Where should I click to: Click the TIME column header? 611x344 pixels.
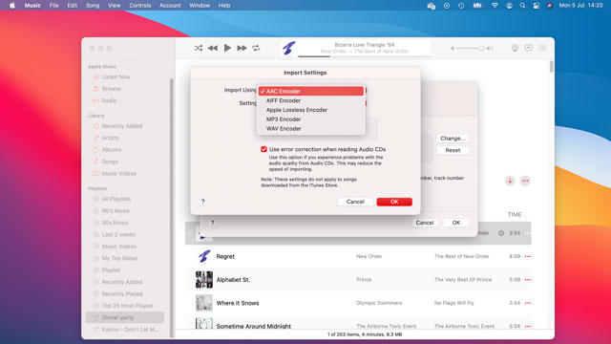tap(515, 214)
